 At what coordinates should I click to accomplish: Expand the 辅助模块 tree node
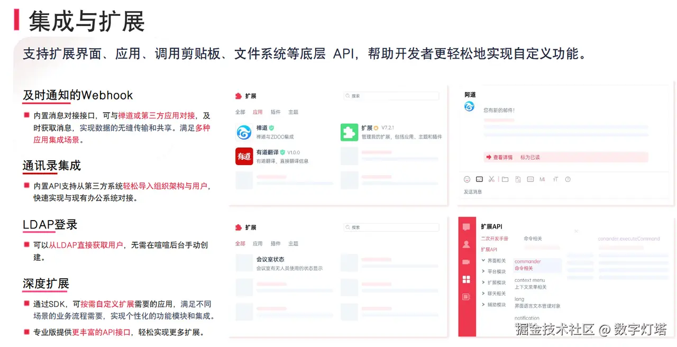coord(483,305)
